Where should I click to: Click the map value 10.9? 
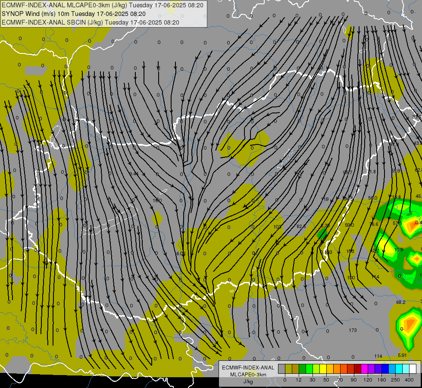[399, 250]
